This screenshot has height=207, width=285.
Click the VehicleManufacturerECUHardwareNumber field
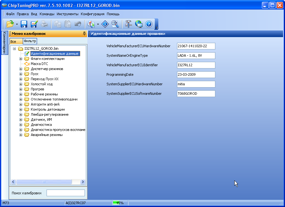(x=196, y=46)
